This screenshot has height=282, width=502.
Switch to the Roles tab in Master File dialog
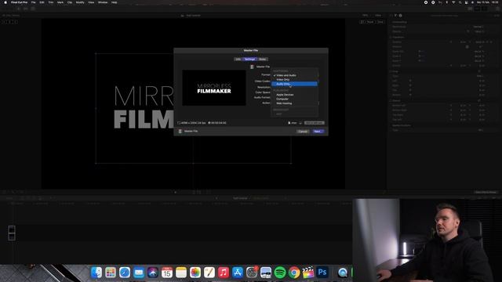point(262,60)
